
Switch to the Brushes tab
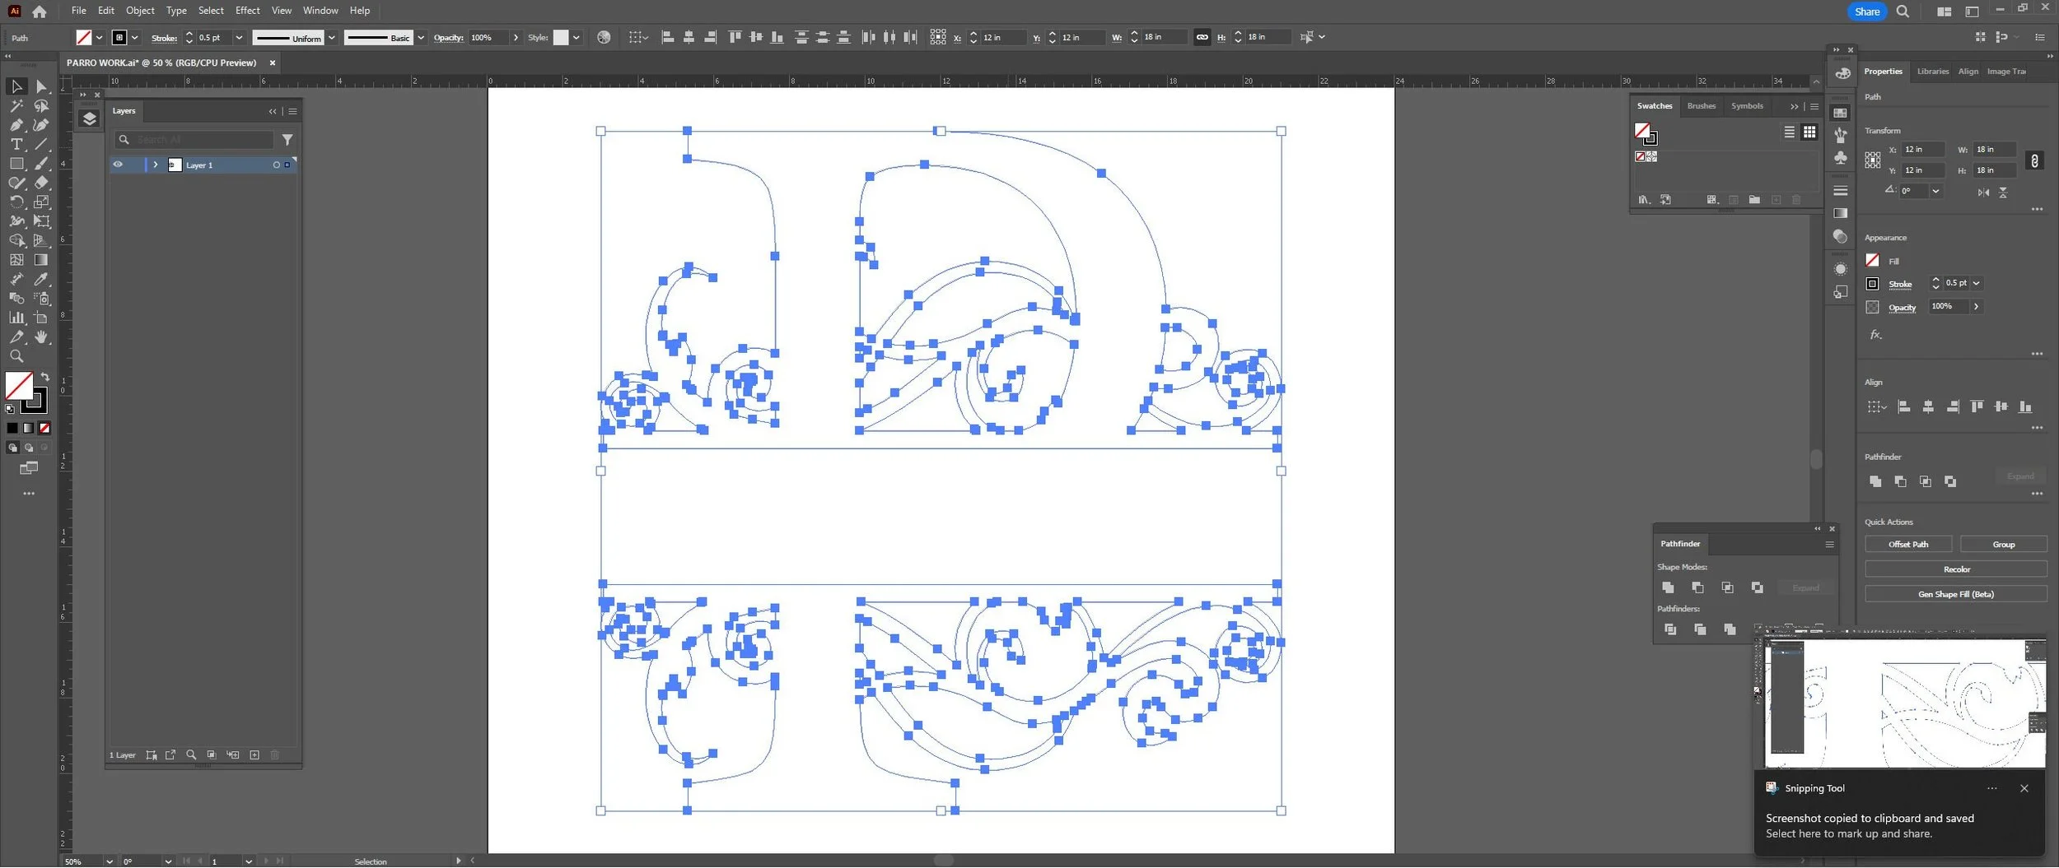coord(1701,106)
